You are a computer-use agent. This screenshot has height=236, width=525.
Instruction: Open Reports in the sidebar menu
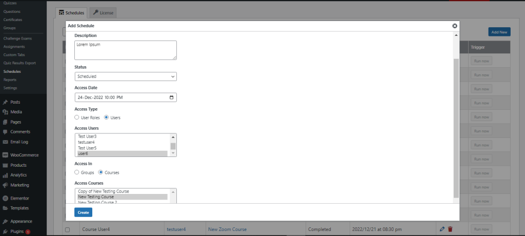point(10,80)
